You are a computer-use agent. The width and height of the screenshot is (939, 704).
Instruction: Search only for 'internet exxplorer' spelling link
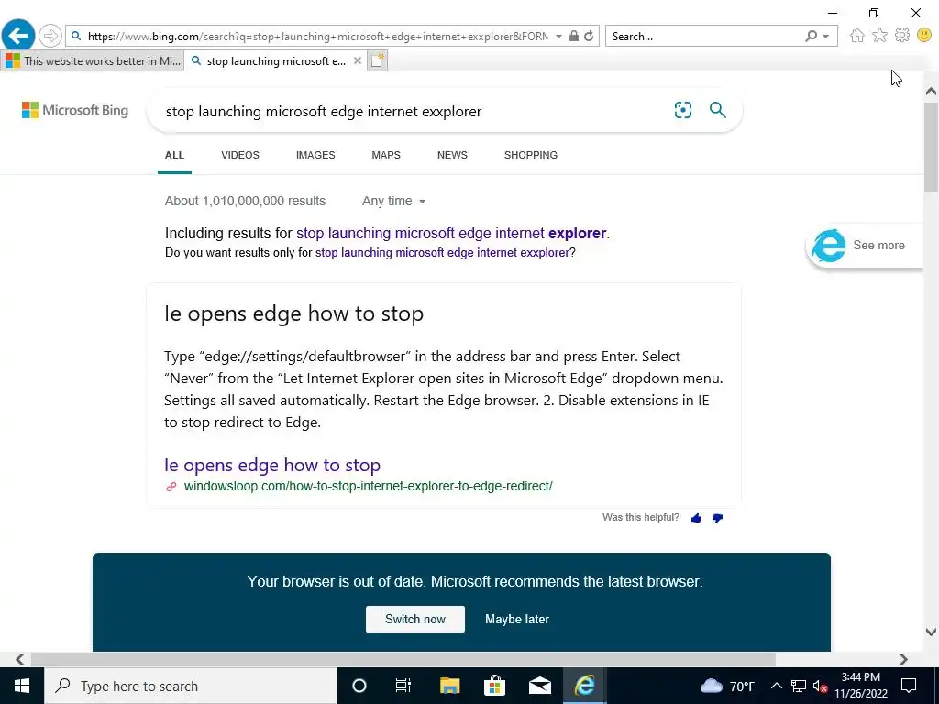pyautogui.click(x=442, y=253)
